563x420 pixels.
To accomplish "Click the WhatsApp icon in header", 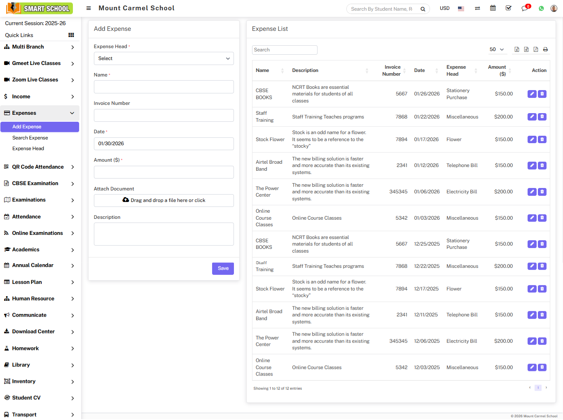I will (541, 8).
